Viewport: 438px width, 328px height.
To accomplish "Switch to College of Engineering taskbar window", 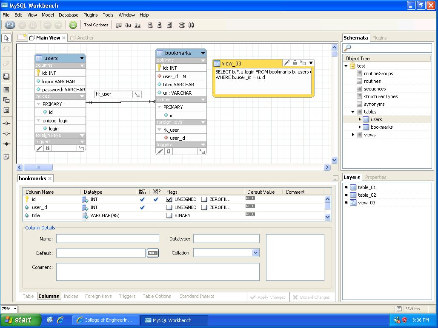I will pyautogui.click(x=106, y=320).
